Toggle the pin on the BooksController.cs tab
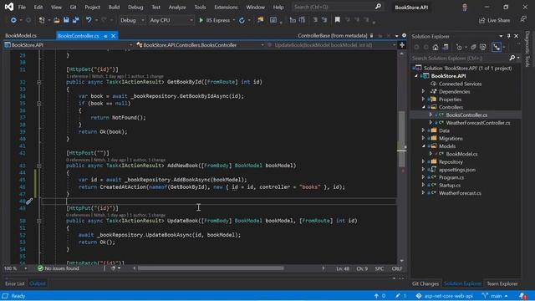Screen dimensions: 535x301 pyautogui.click(x=105, y=36)
